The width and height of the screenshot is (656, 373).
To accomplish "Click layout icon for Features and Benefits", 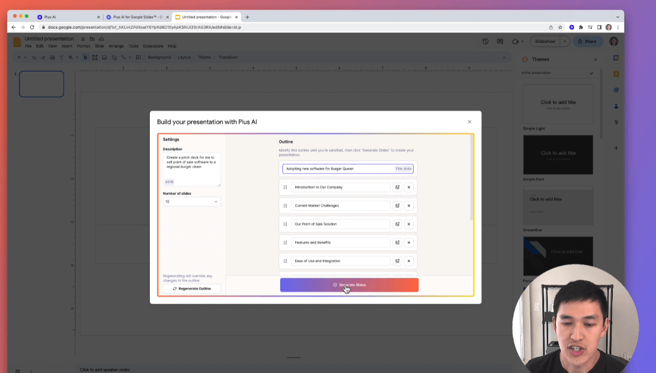I will coord(397,243).
